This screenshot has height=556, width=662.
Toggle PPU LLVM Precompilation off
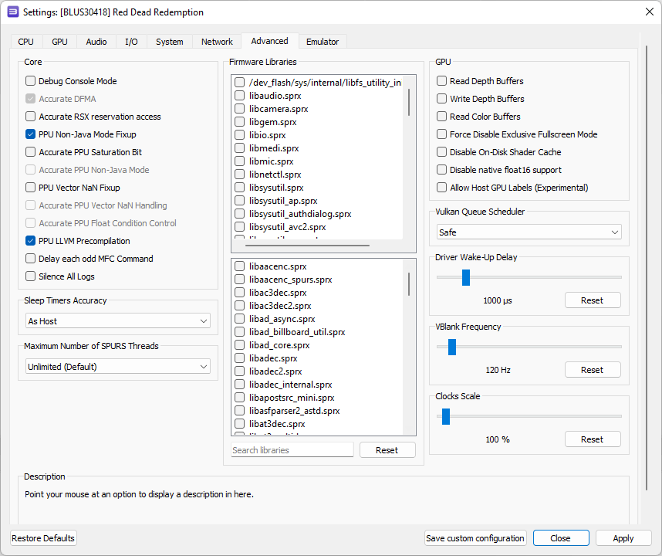pos(29,240)
